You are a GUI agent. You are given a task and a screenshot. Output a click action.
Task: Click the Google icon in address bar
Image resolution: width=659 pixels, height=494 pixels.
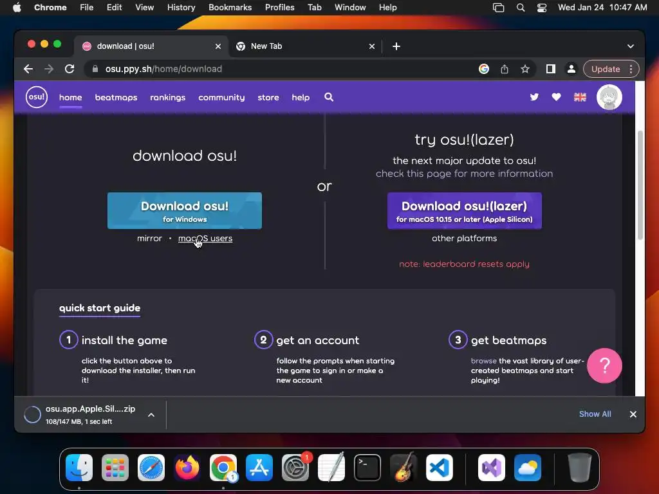tap(484, 69)
